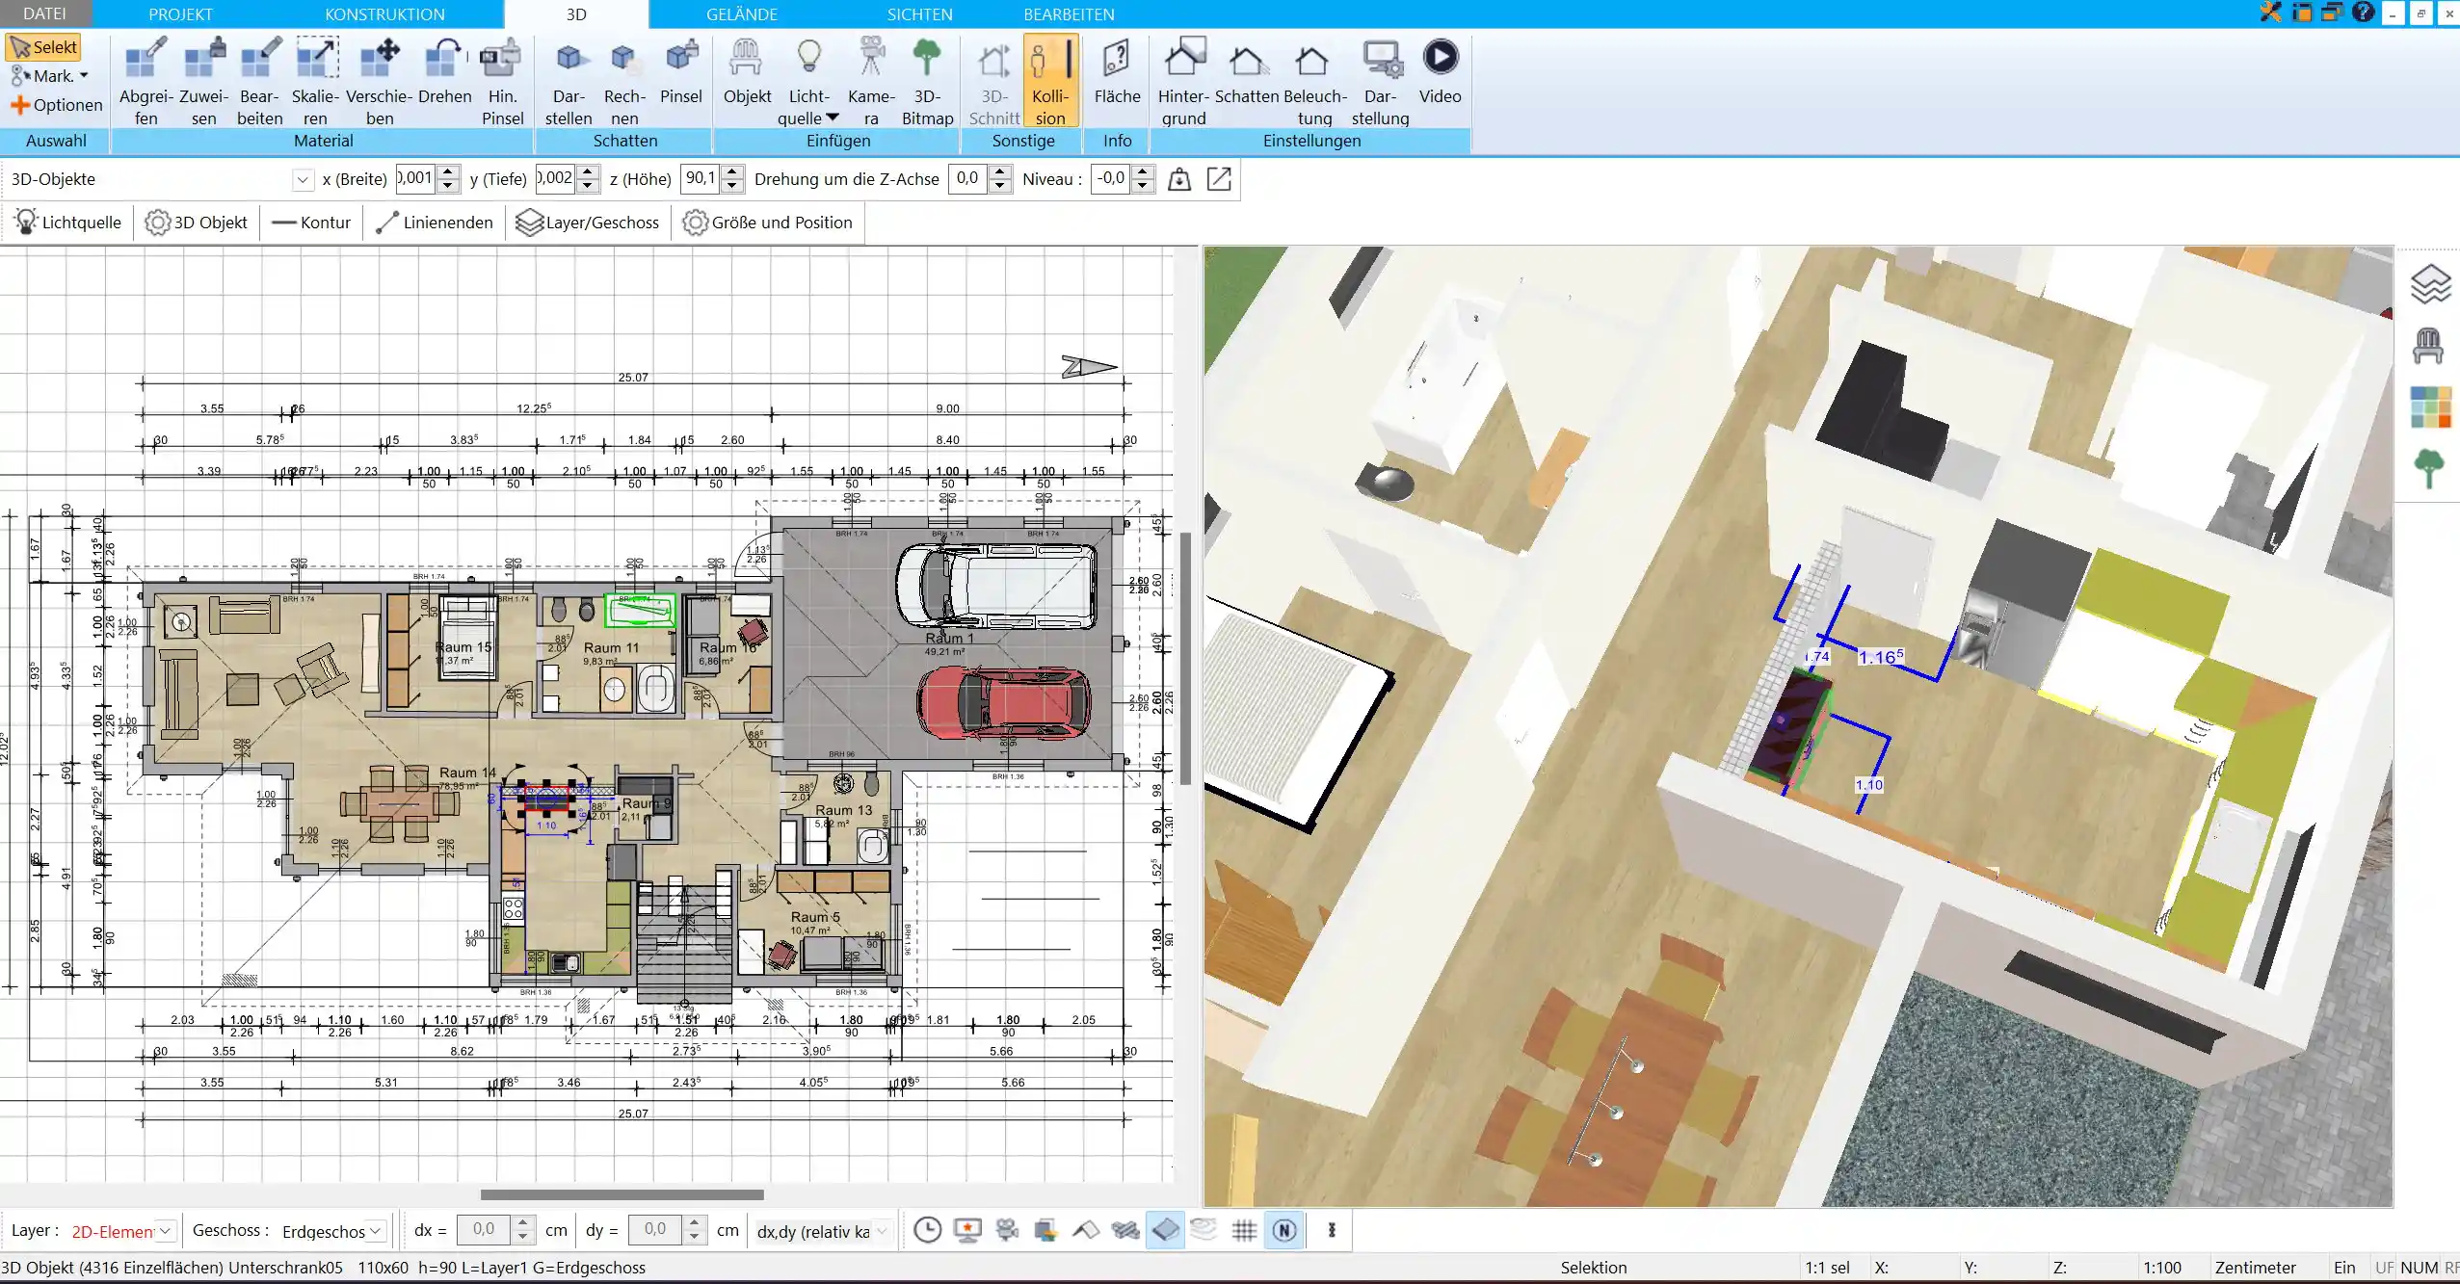The image size is (2460, 1284).
Task: Toggle the highlighted floor plane icon
Action: pyautogui.click(x=1165, y=1230)
